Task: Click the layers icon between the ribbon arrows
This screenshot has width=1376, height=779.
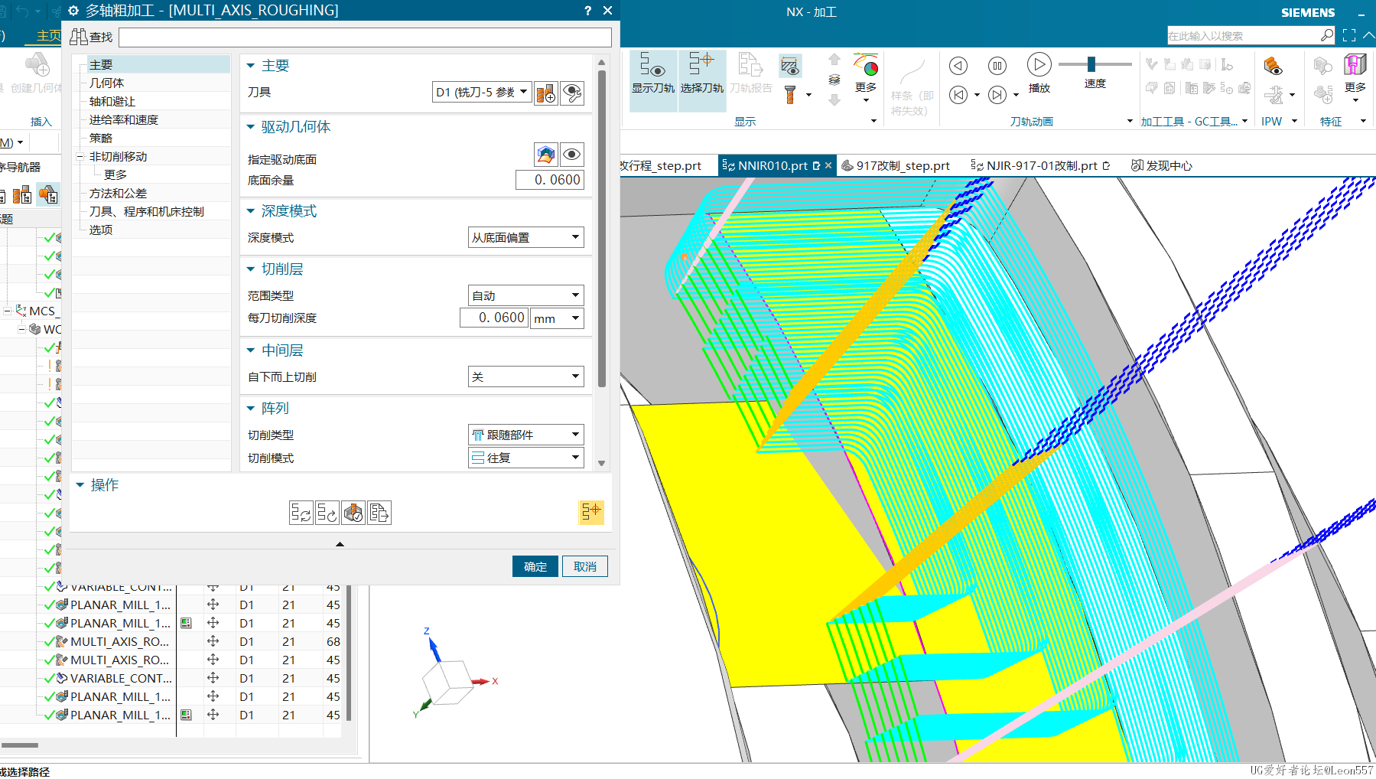Action: (834, 80)
